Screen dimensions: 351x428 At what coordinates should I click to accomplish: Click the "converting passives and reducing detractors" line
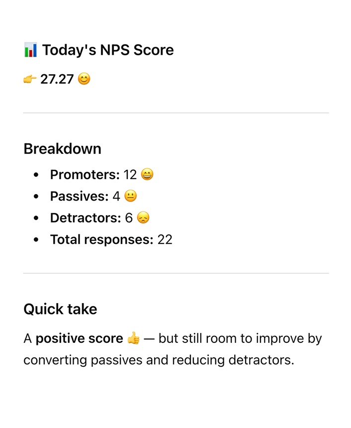pos(159,360)
